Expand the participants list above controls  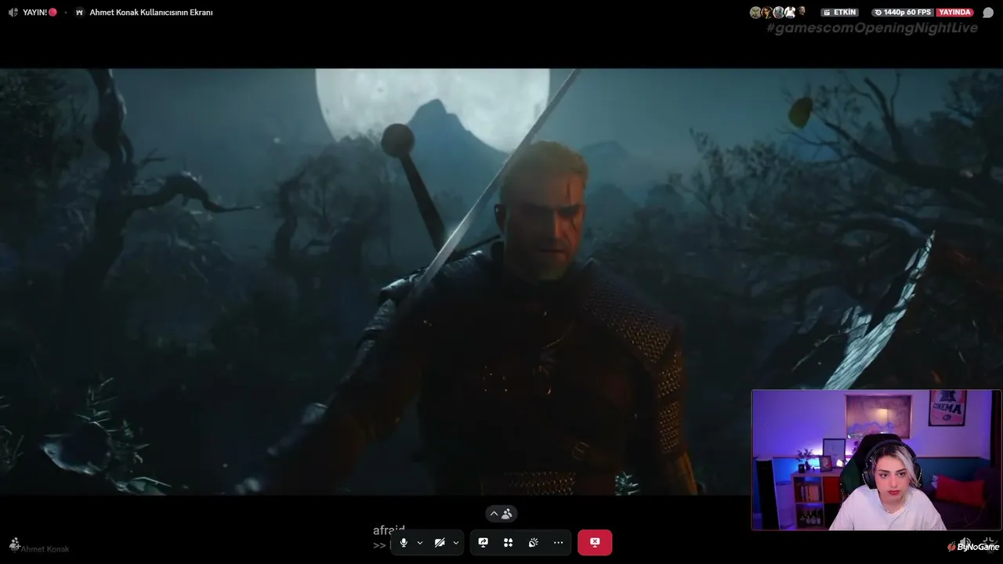tap(501, 514)
